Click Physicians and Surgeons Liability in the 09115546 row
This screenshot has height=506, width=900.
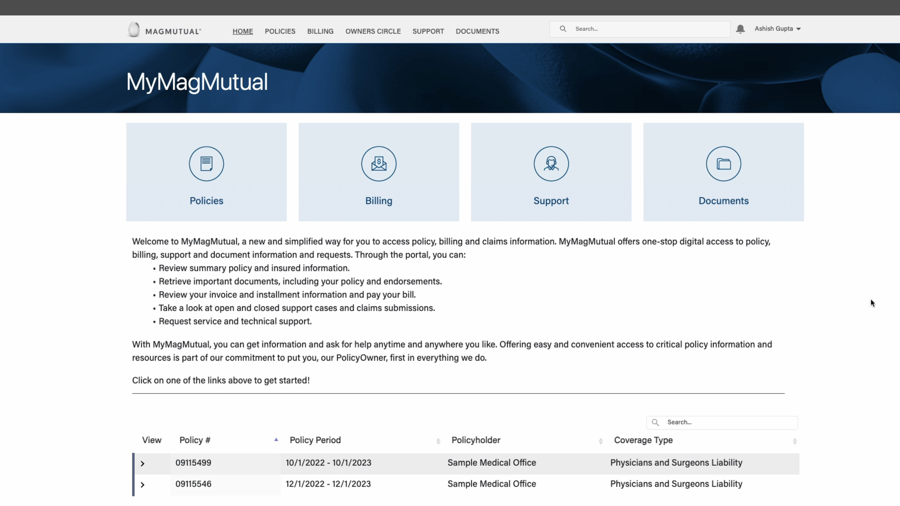(676, 484)
